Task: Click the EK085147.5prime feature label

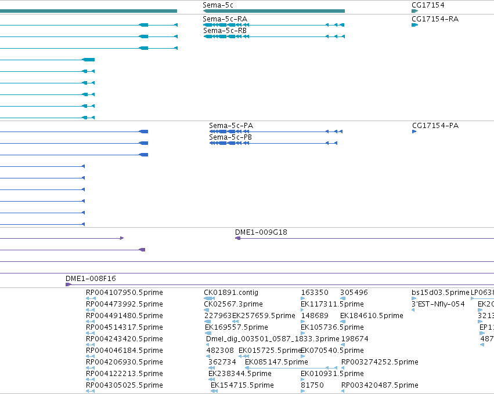Action: point(276,362)
